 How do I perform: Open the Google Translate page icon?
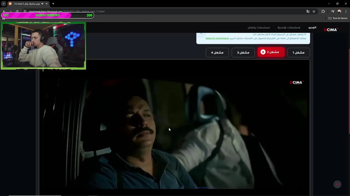[308, 11]
